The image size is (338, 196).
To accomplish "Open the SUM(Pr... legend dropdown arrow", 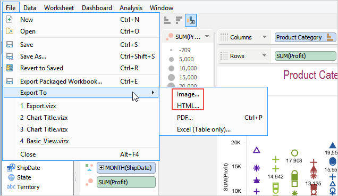I will click(x=207, y=36).
